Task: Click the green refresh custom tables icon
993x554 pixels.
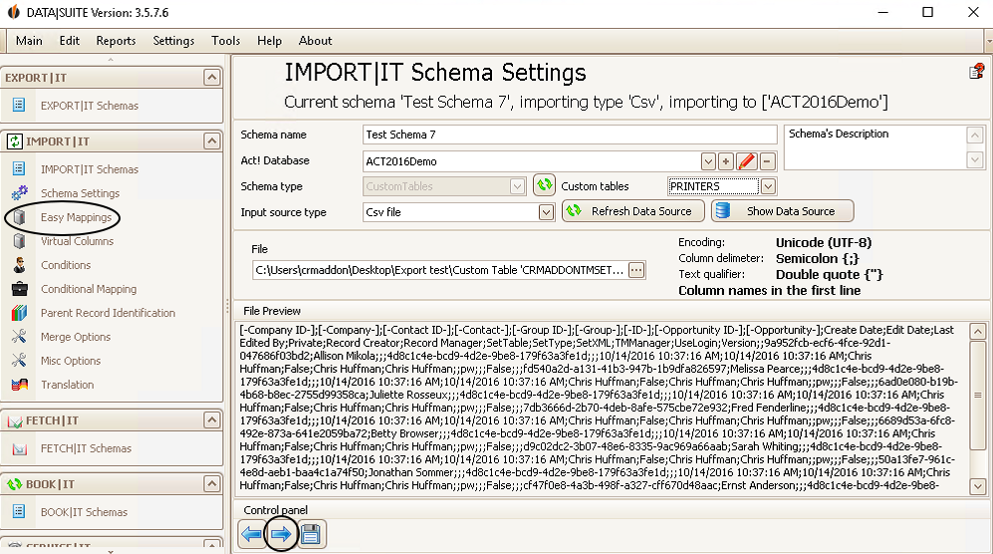Action: pos(544,185)
